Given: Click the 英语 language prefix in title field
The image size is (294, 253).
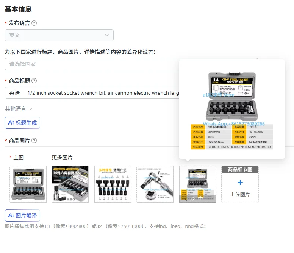Looking at the screenshot, I should click(14, 93).
